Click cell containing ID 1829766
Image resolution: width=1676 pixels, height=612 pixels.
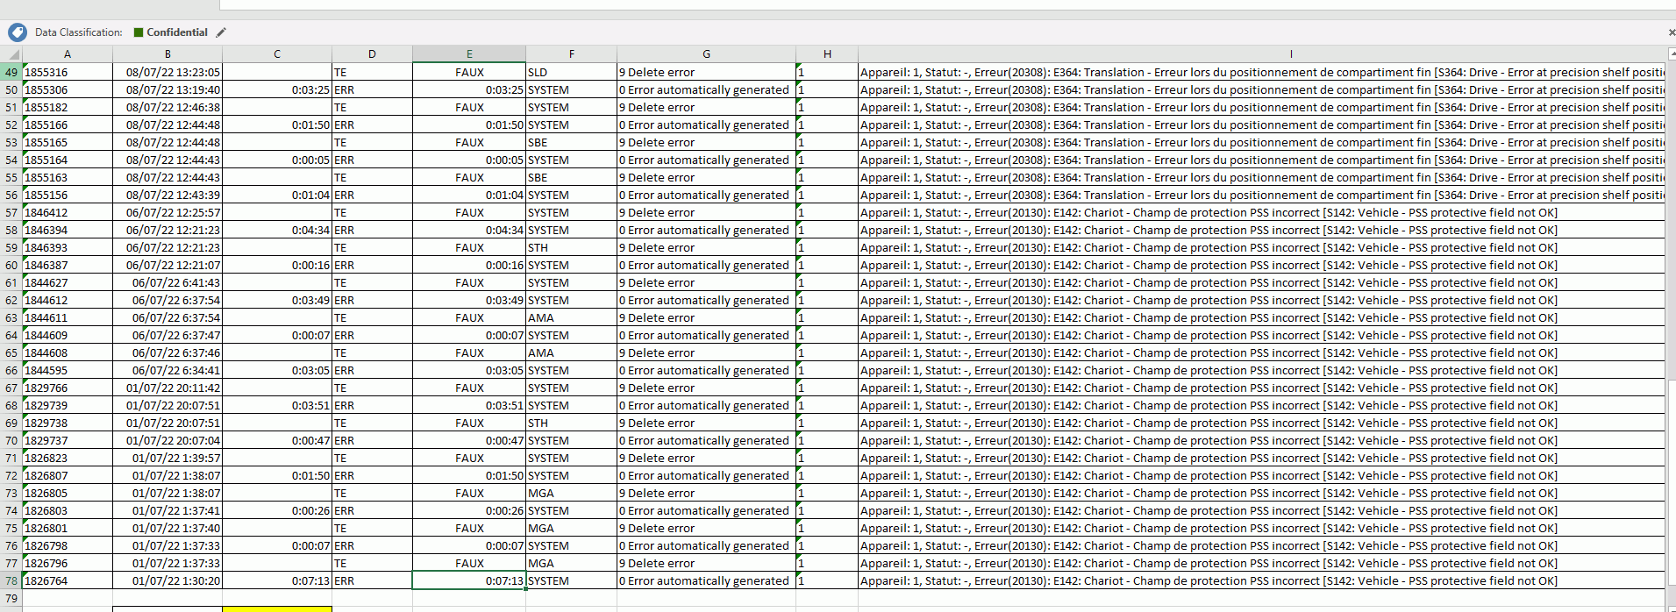pos(68,388)
